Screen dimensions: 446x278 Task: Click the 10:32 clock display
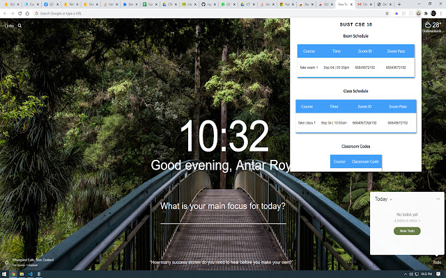click(224, 136)
